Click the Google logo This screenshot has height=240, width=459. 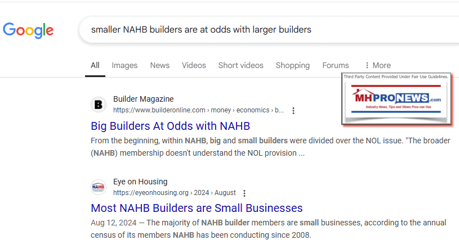pos(28,30)
